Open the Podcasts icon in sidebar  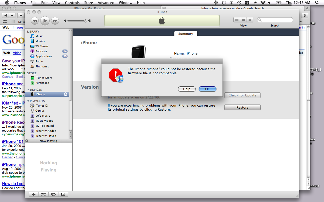click(32, 51)
